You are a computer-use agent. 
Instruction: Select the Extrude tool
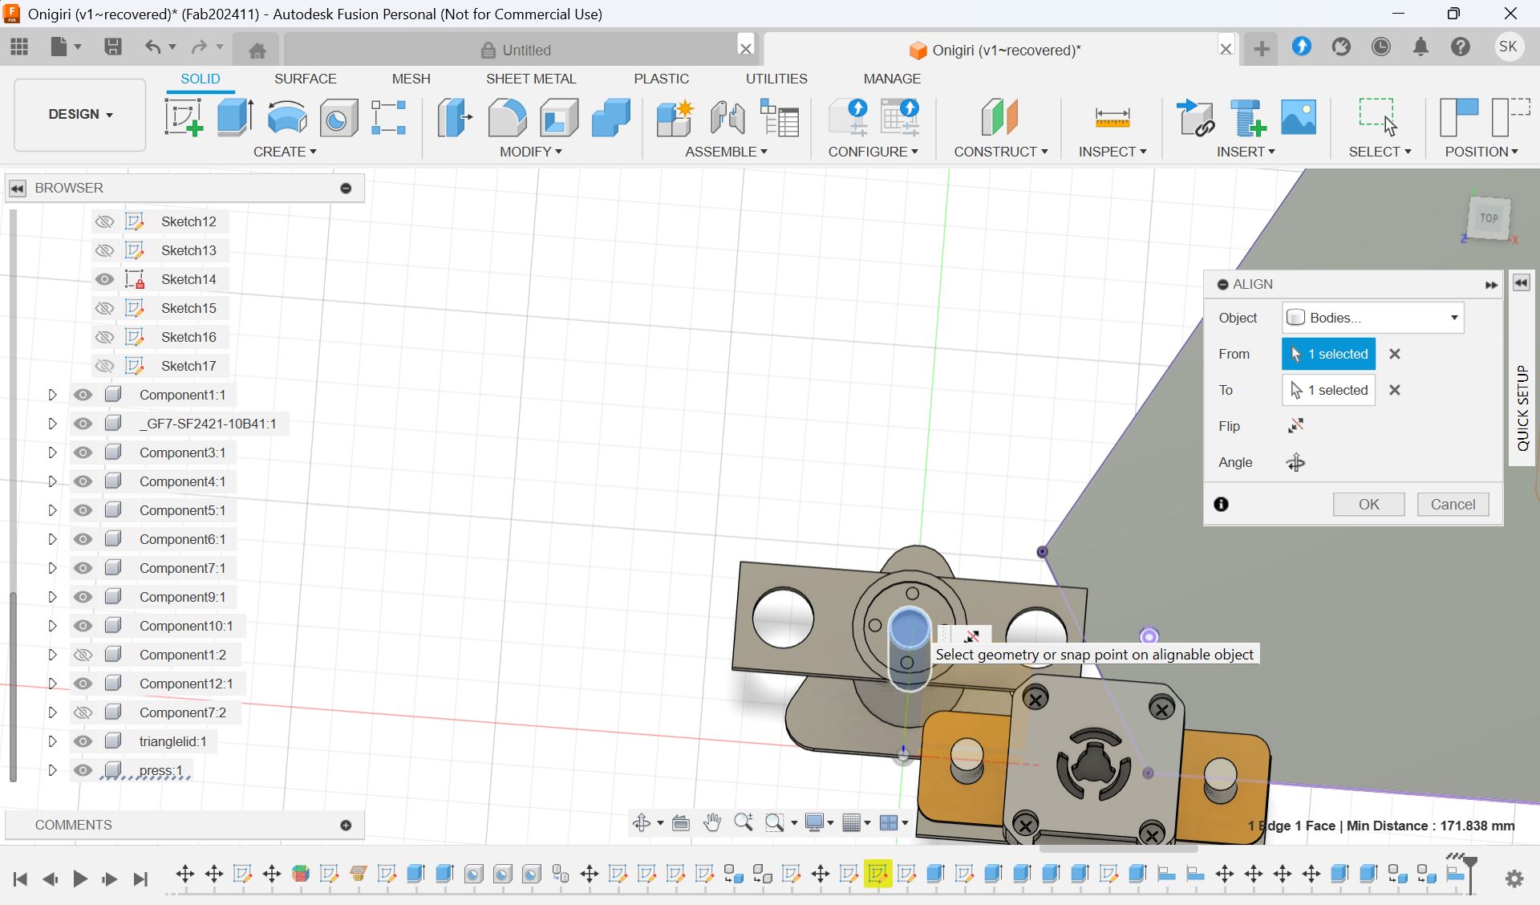coord(235,118)
